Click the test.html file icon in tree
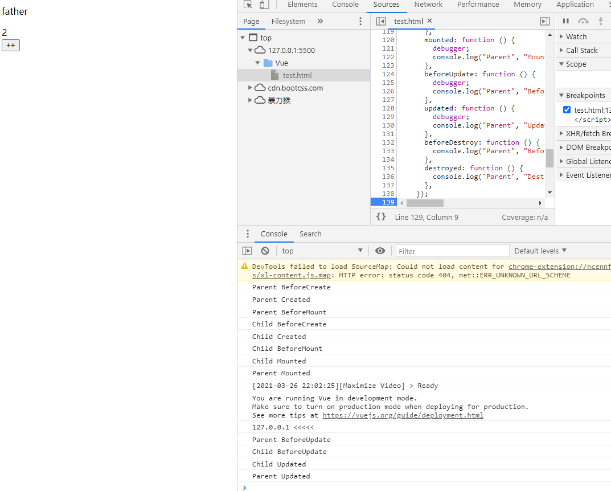This screenshot has height=491, width=611. (x=274, y=75)
